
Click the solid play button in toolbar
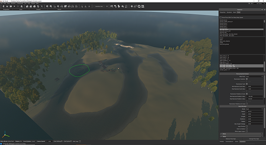14,6
